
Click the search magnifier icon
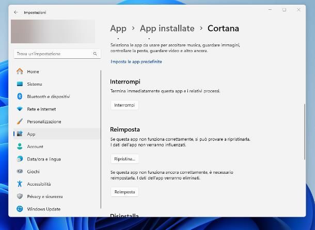coord(95,54)
